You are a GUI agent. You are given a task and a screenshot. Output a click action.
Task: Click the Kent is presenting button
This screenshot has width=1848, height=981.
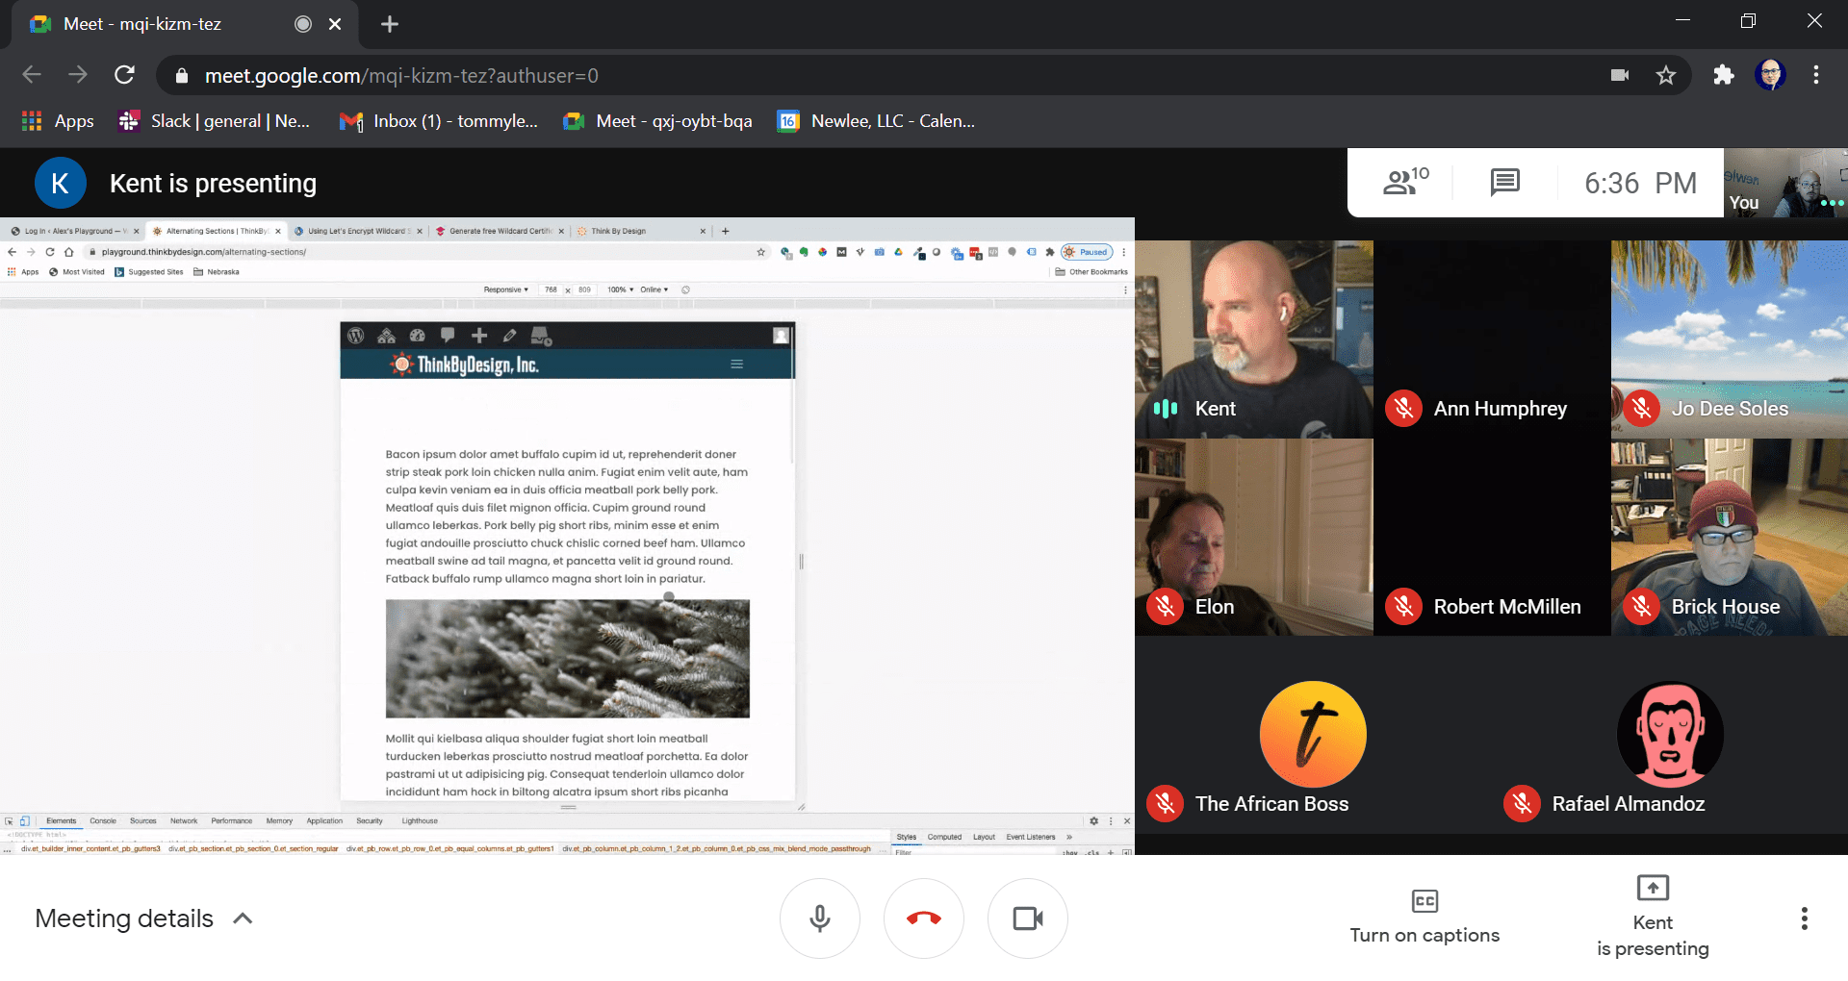[1652, 918]
